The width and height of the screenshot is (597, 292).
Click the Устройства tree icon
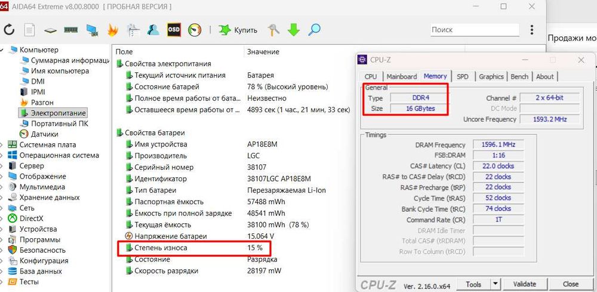[13, 229]
